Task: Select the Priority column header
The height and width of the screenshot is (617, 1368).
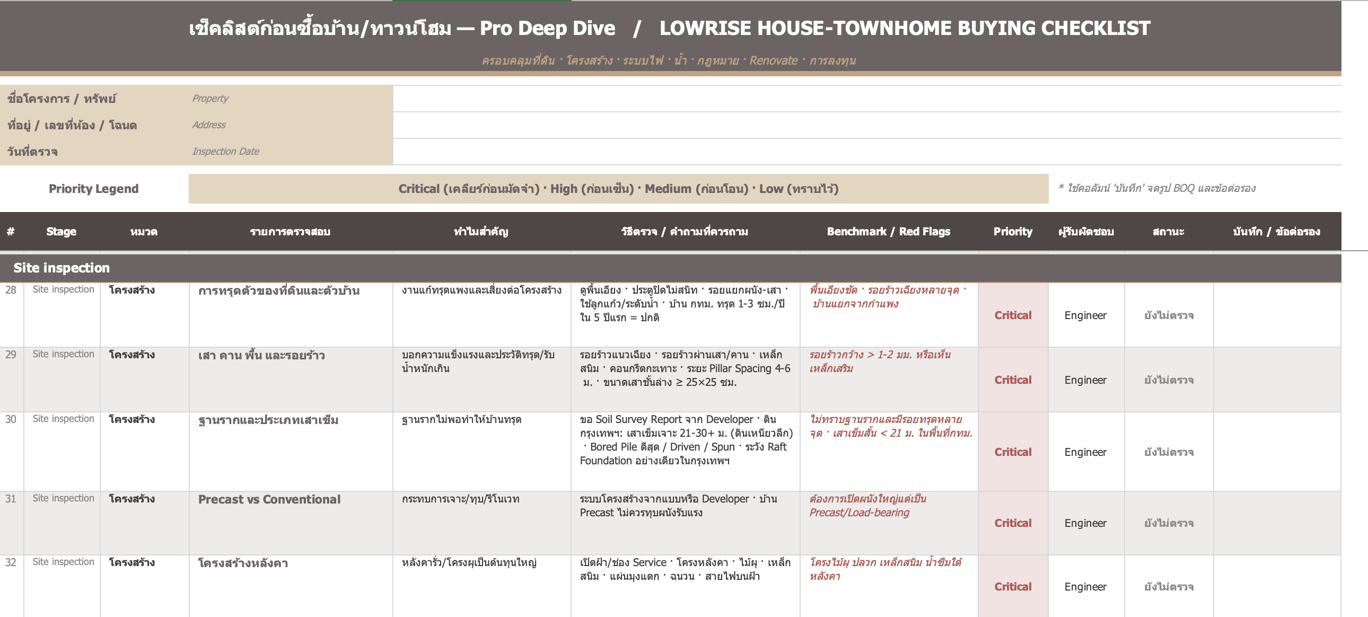Action: coord(1013,232)
